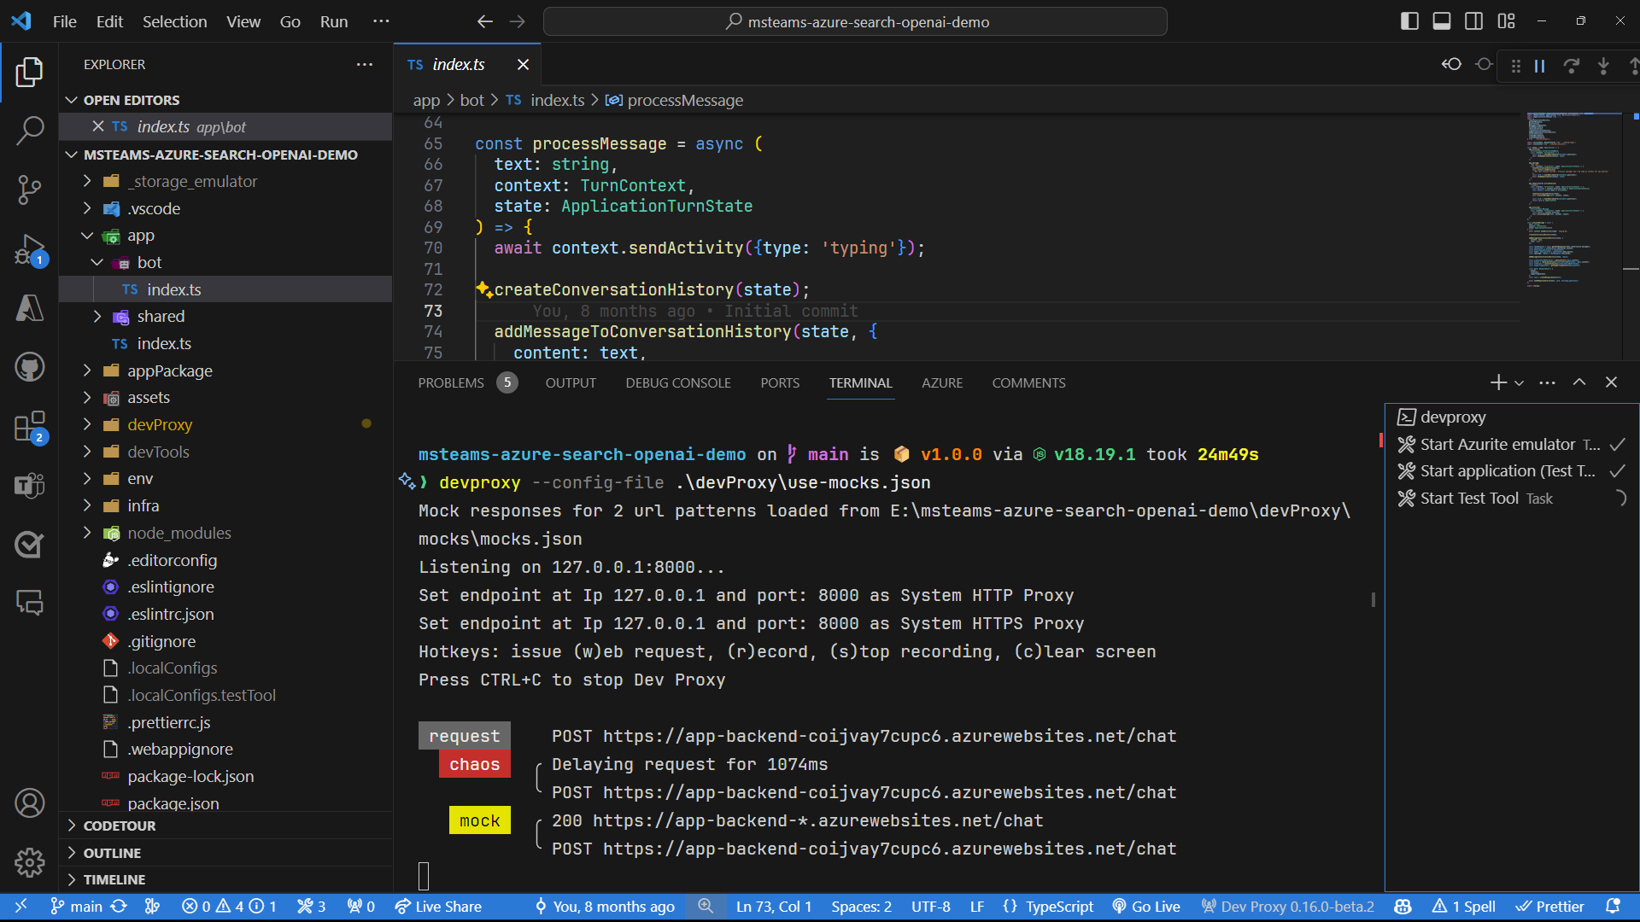Open Teams Toolkit from the activity bar
The image size is (1640, 922).
coord(30,485)
